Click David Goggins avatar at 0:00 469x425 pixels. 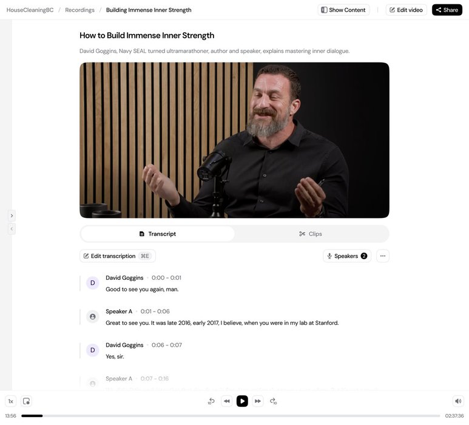[93, 283]
